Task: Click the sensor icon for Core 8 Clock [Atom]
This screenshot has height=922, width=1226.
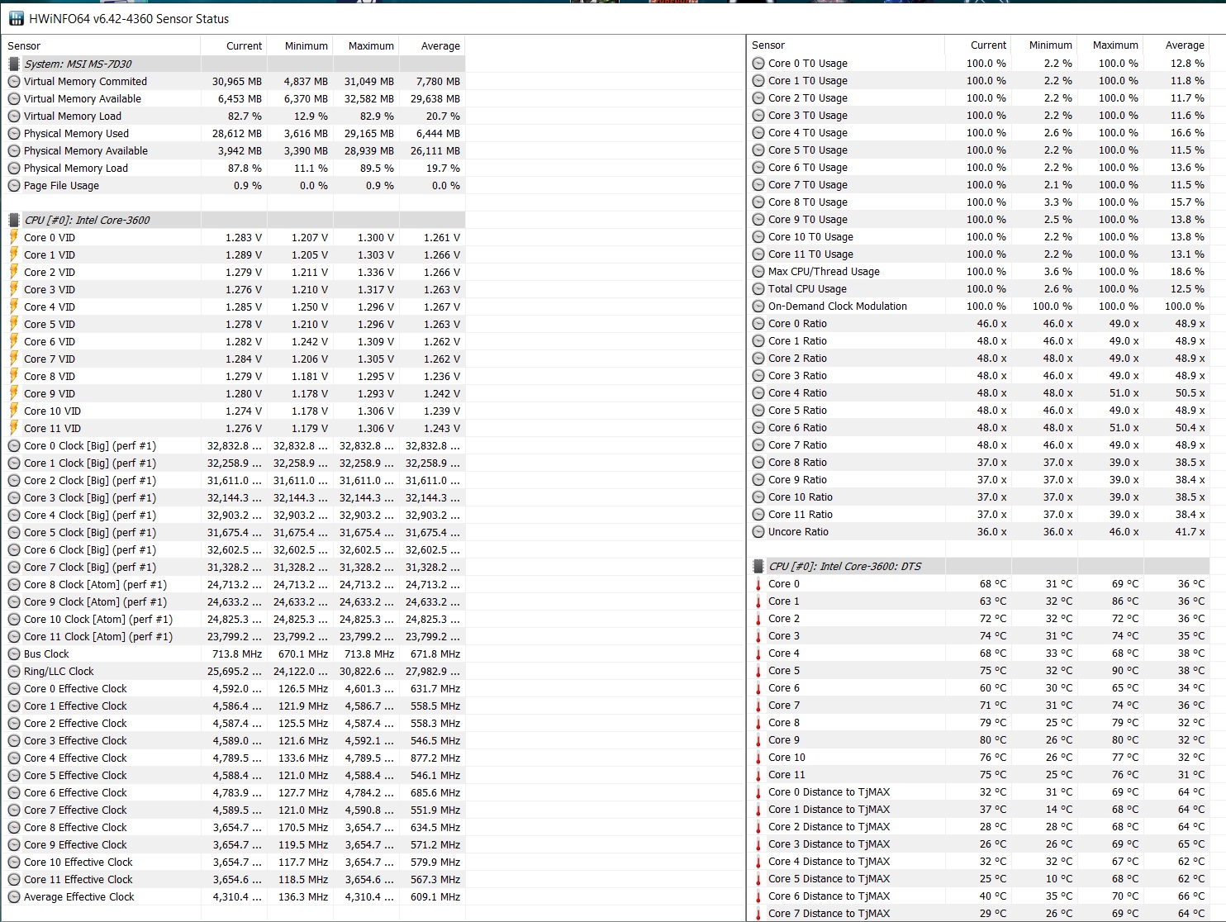Action: click(14, 584)
